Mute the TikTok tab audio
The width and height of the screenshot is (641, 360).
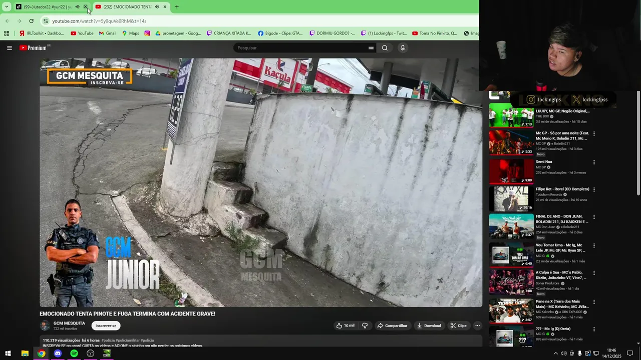coord(77,7)
